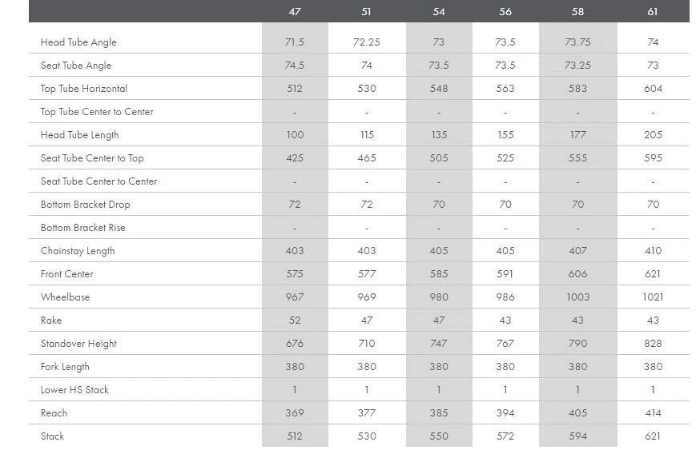Select the Wheelbase value 1003 cell

[x=577, y=297]
